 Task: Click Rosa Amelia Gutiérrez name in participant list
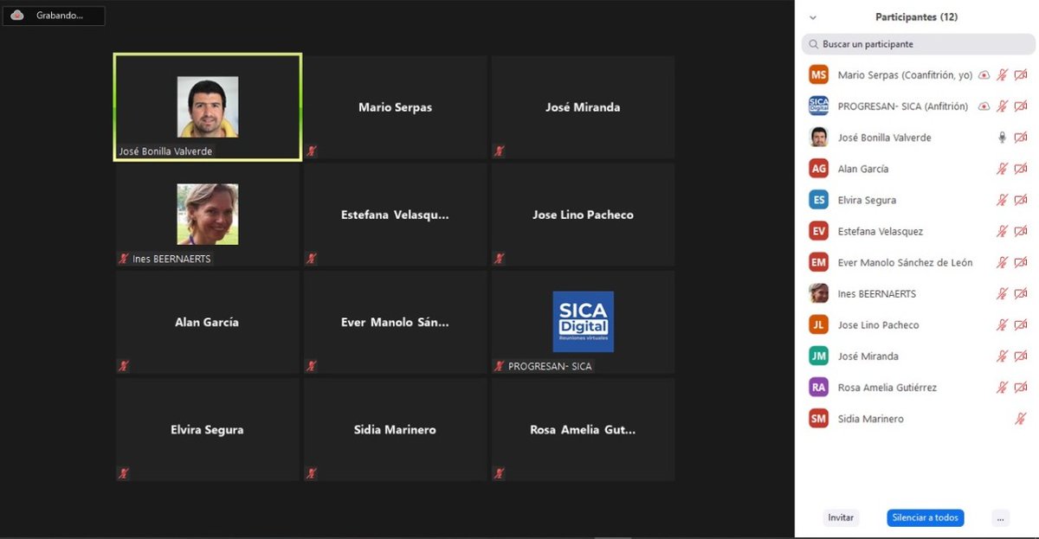(x=887, y=387)
